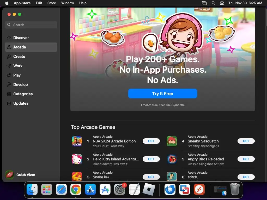The width and height of the screenshot is (267, 200).
Task: Select the Arcade joystick icon in sidebar
Action: [9, 47]
